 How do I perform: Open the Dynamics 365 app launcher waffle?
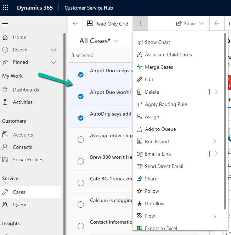pyautogui.click(x=5, y=8)
